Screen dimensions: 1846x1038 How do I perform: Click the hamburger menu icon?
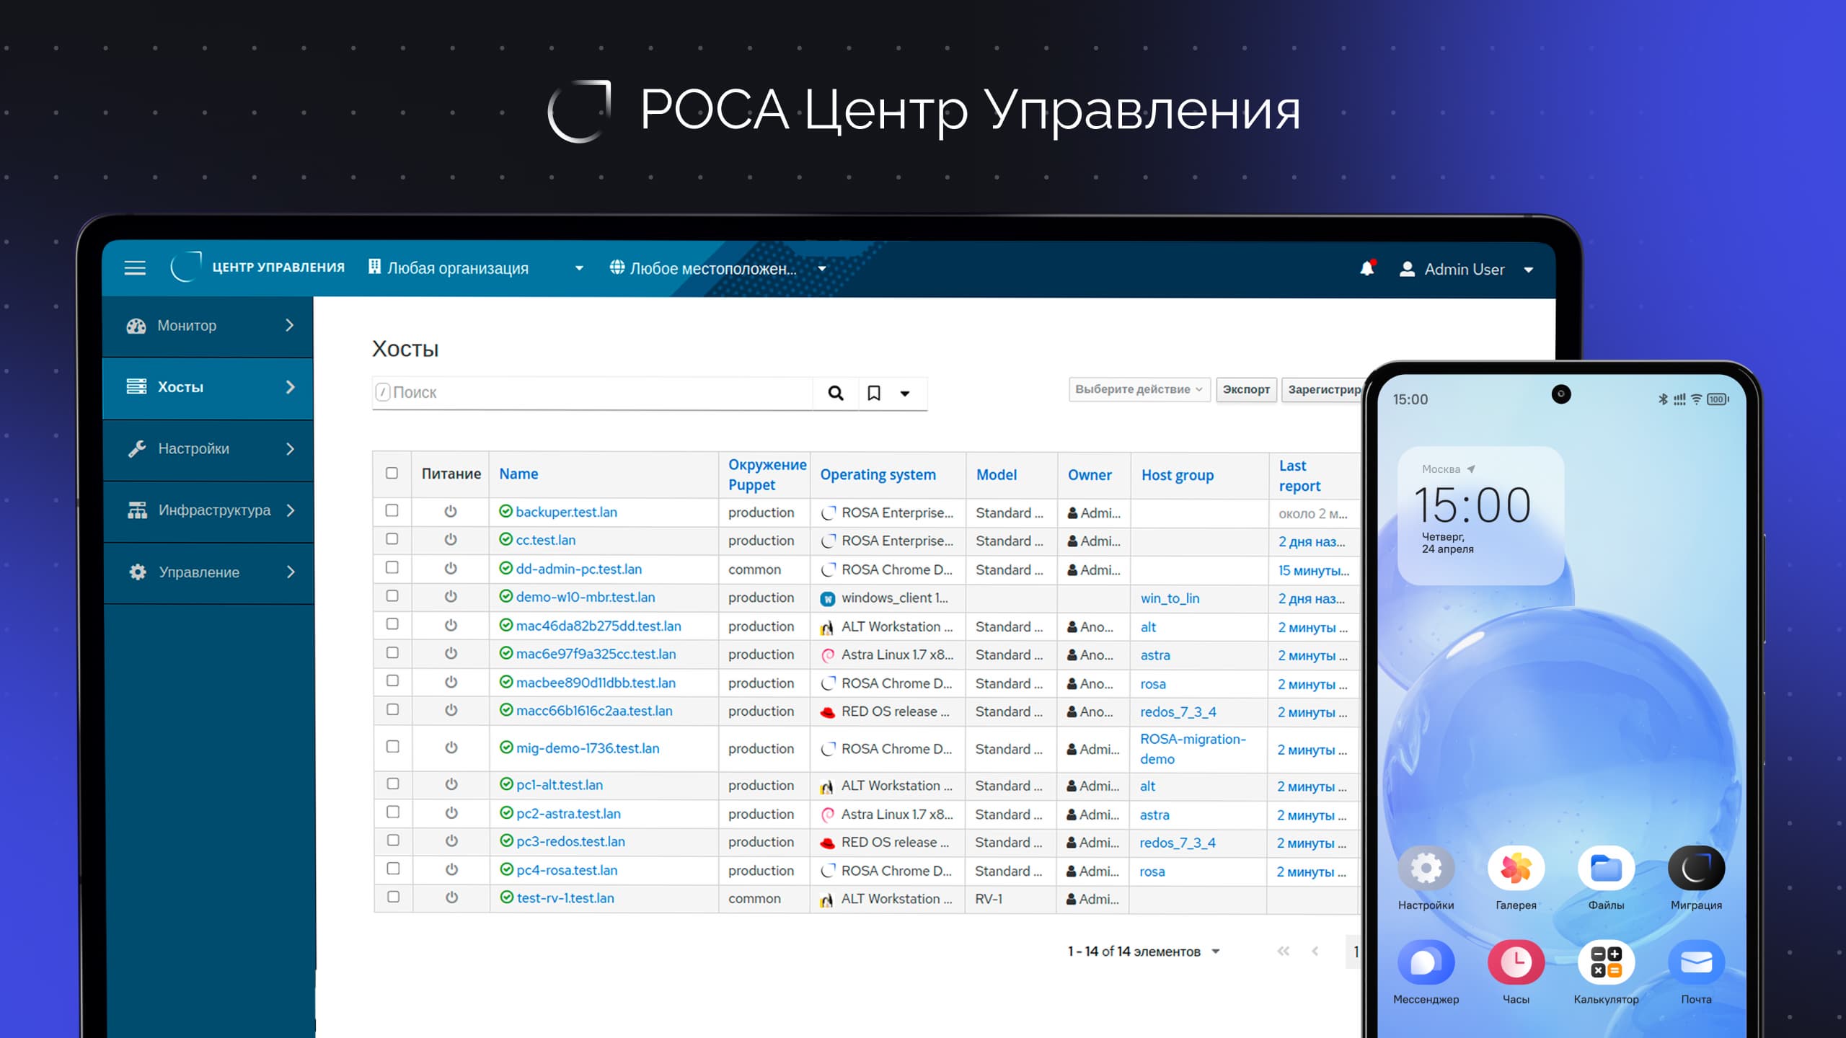pyautogui.click(x=135, y=268)
